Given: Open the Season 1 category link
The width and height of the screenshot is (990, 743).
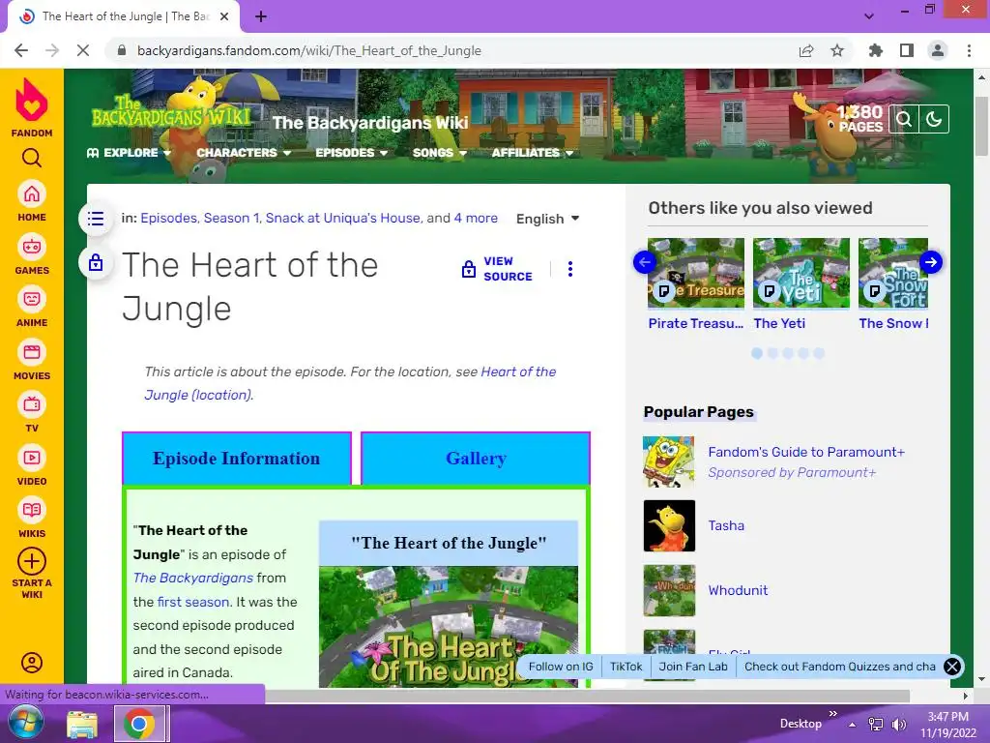Looking at the screenshot, I should 231,218.
